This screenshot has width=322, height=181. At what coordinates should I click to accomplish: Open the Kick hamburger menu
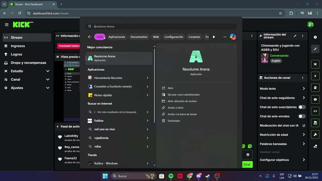pyautogui.click(x=7, y=25)
